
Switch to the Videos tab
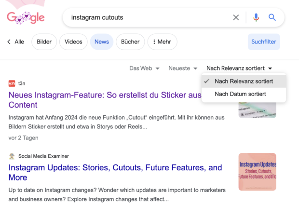click(73, 42)
